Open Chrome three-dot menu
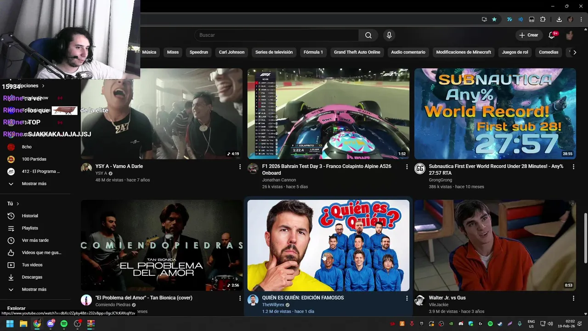Screen dimensions: 588x331 pos(581,19)
